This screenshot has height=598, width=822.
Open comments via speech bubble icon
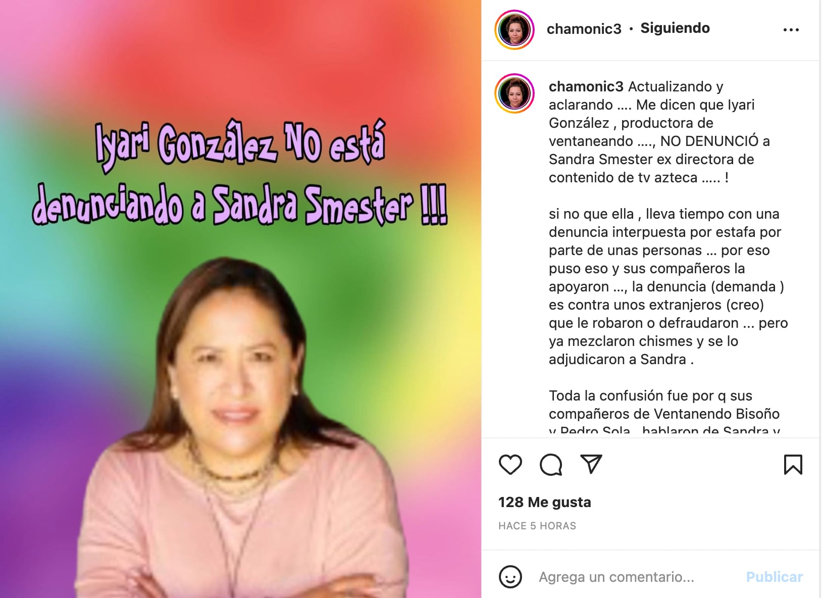551,465
